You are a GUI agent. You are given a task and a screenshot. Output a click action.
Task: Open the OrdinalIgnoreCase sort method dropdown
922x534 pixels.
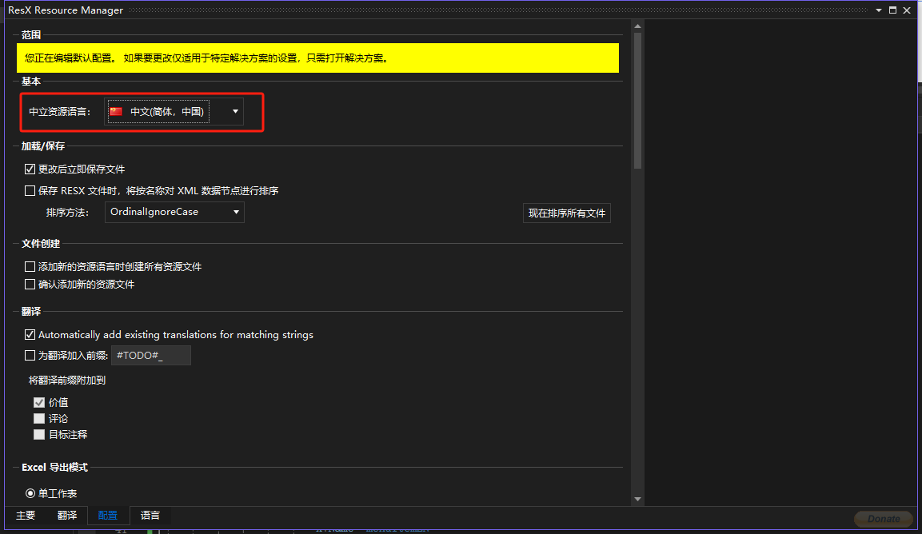174,213
